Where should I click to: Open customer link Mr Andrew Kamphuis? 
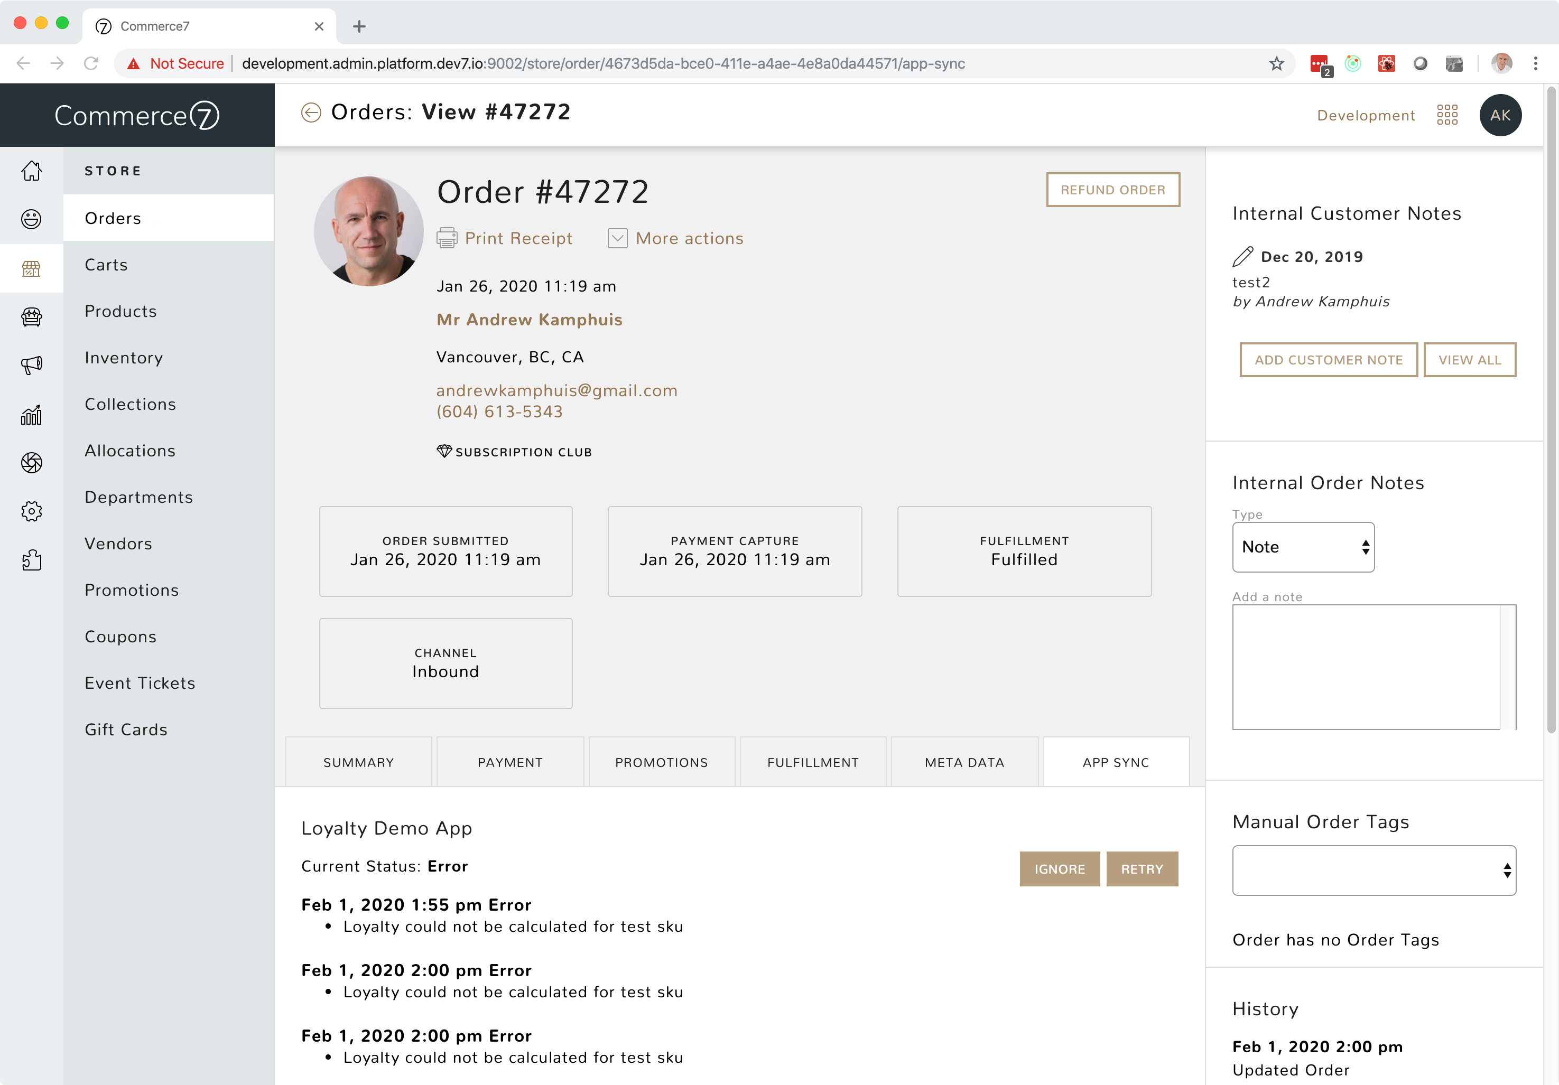tap(529, 320)
